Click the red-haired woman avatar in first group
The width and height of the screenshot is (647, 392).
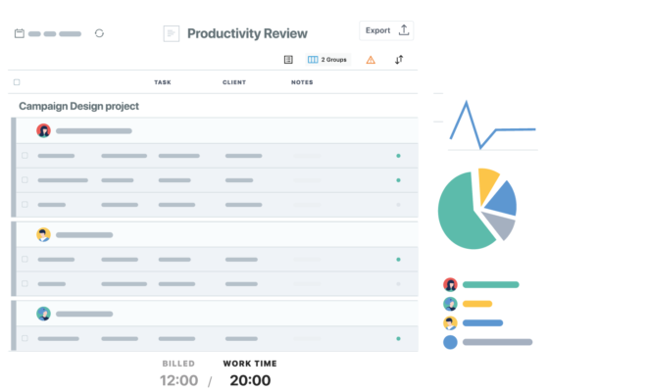[44, 130]
